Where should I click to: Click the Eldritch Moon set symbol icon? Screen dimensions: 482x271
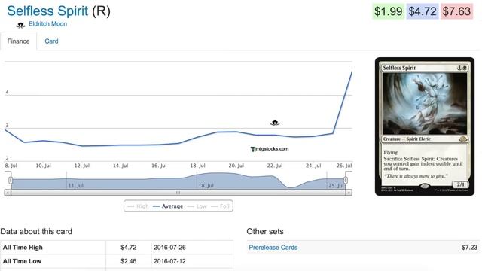click(x=20, y=25)
